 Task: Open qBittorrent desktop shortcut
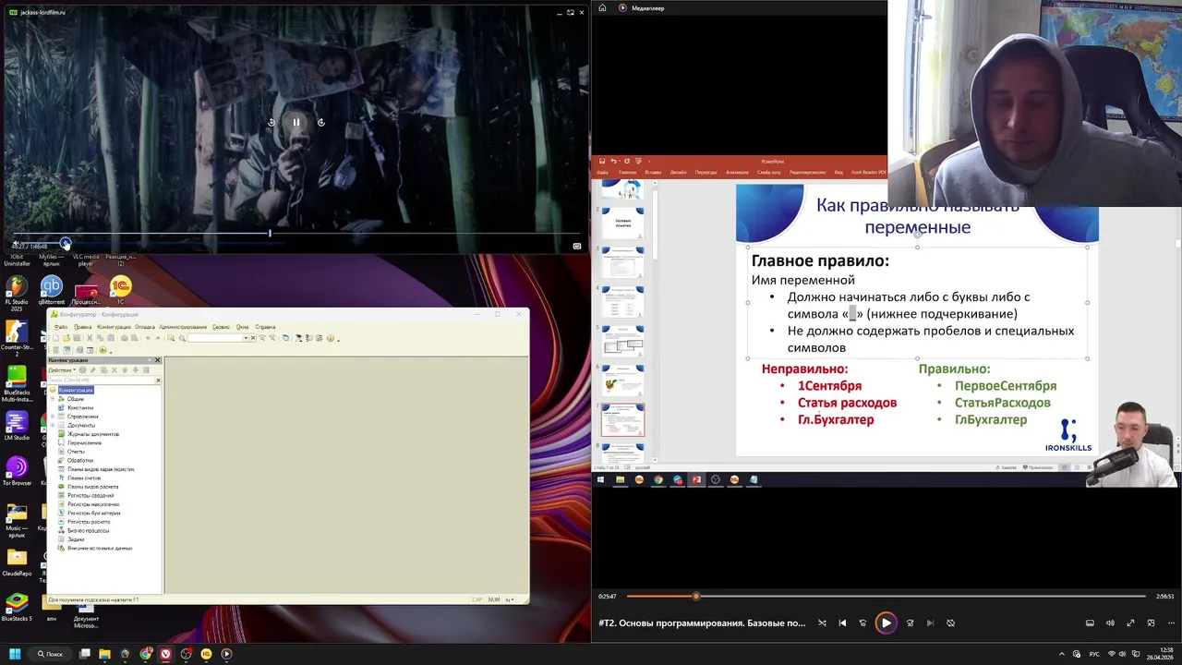[52, 291]
